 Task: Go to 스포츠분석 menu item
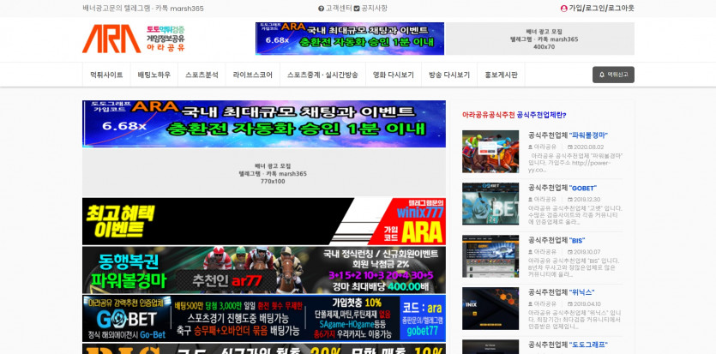coord(202,75)
